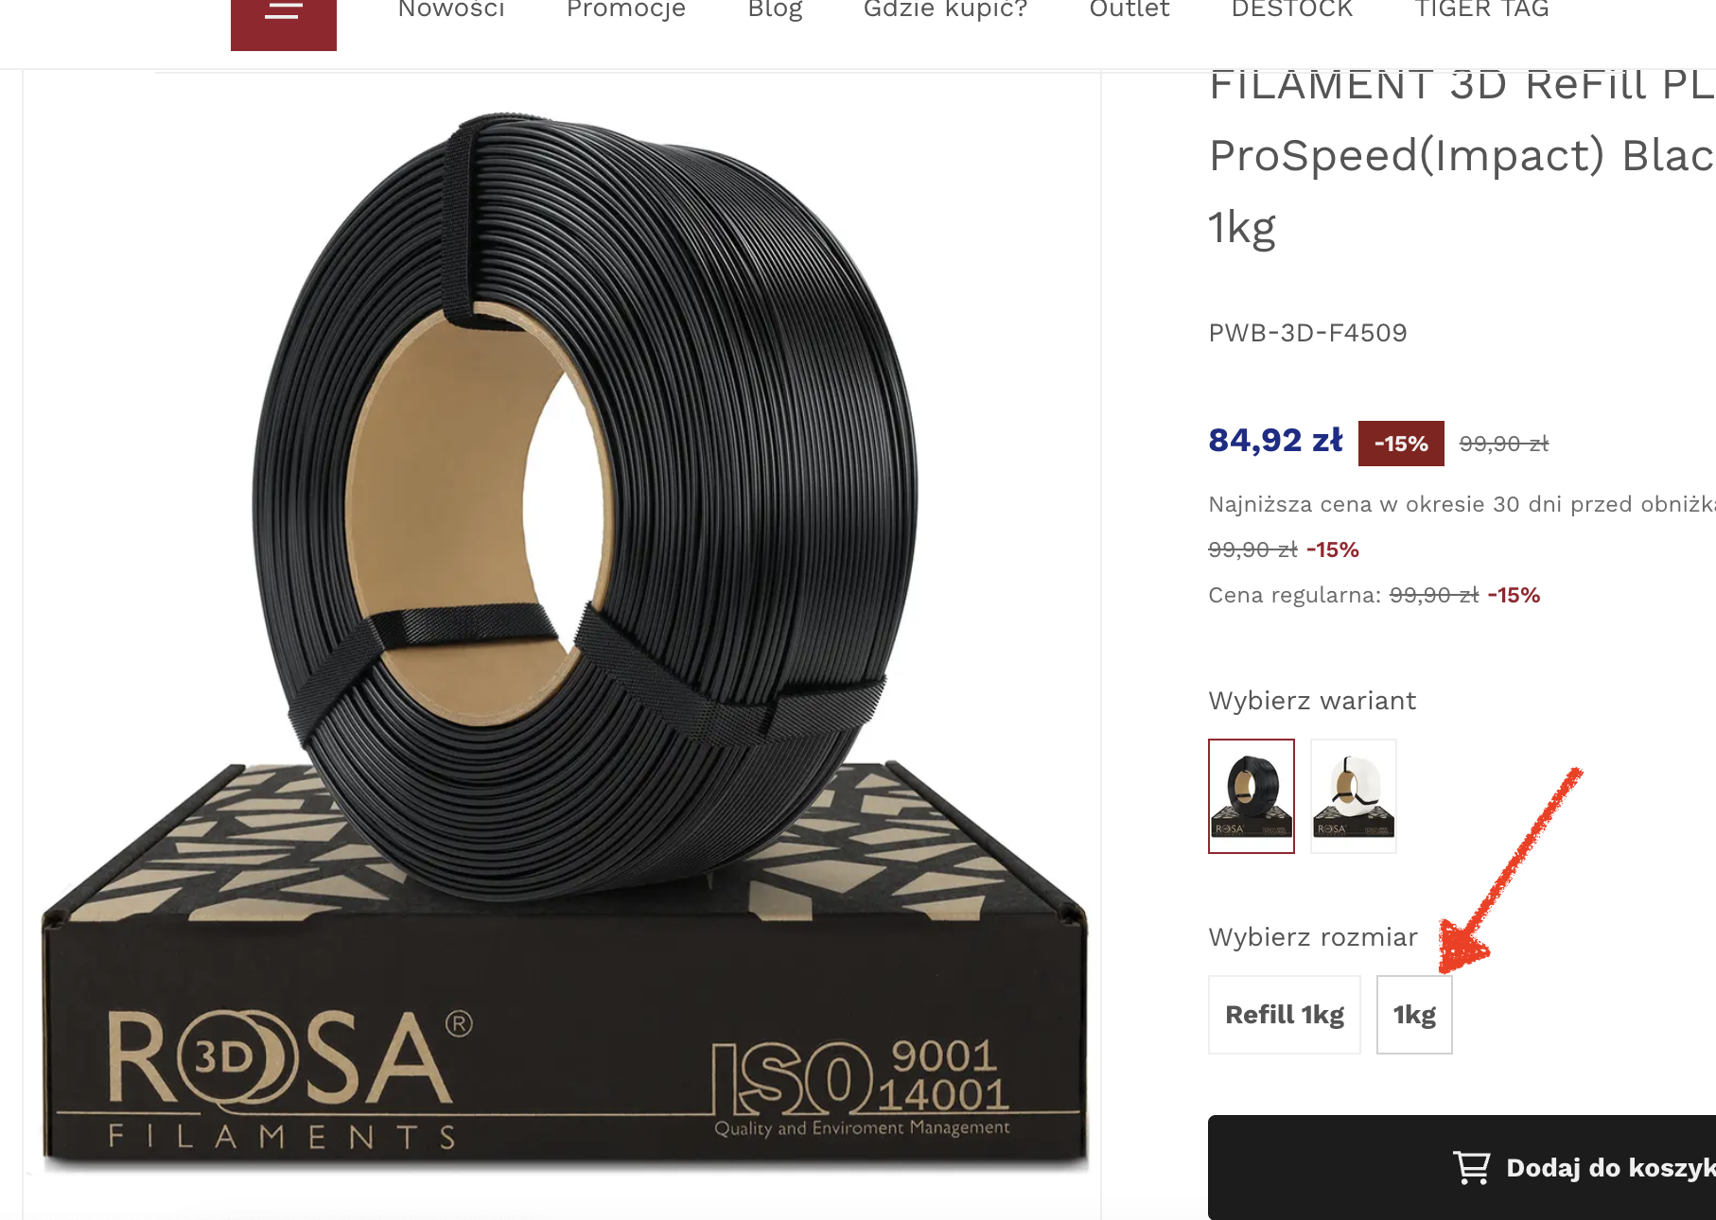Choose the Refill 1kg size option

[x=1285, y=1015]
